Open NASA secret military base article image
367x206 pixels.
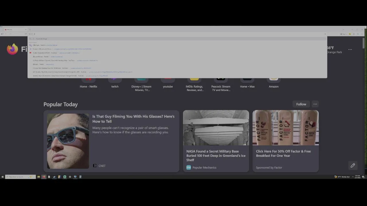[216, 128]
